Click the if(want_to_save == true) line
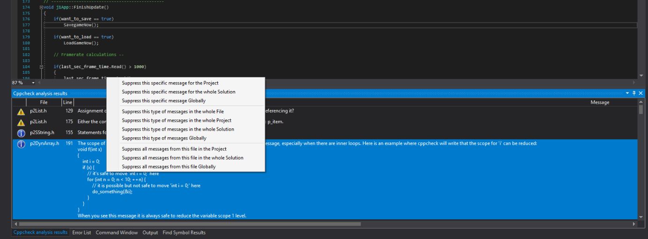Screen dimensions: 648x239 [83, 19]
